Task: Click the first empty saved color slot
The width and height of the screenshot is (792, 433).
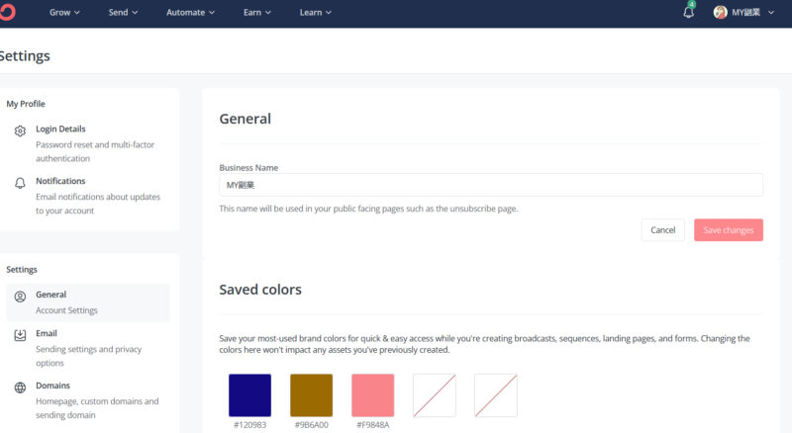Action: point(434,394)
